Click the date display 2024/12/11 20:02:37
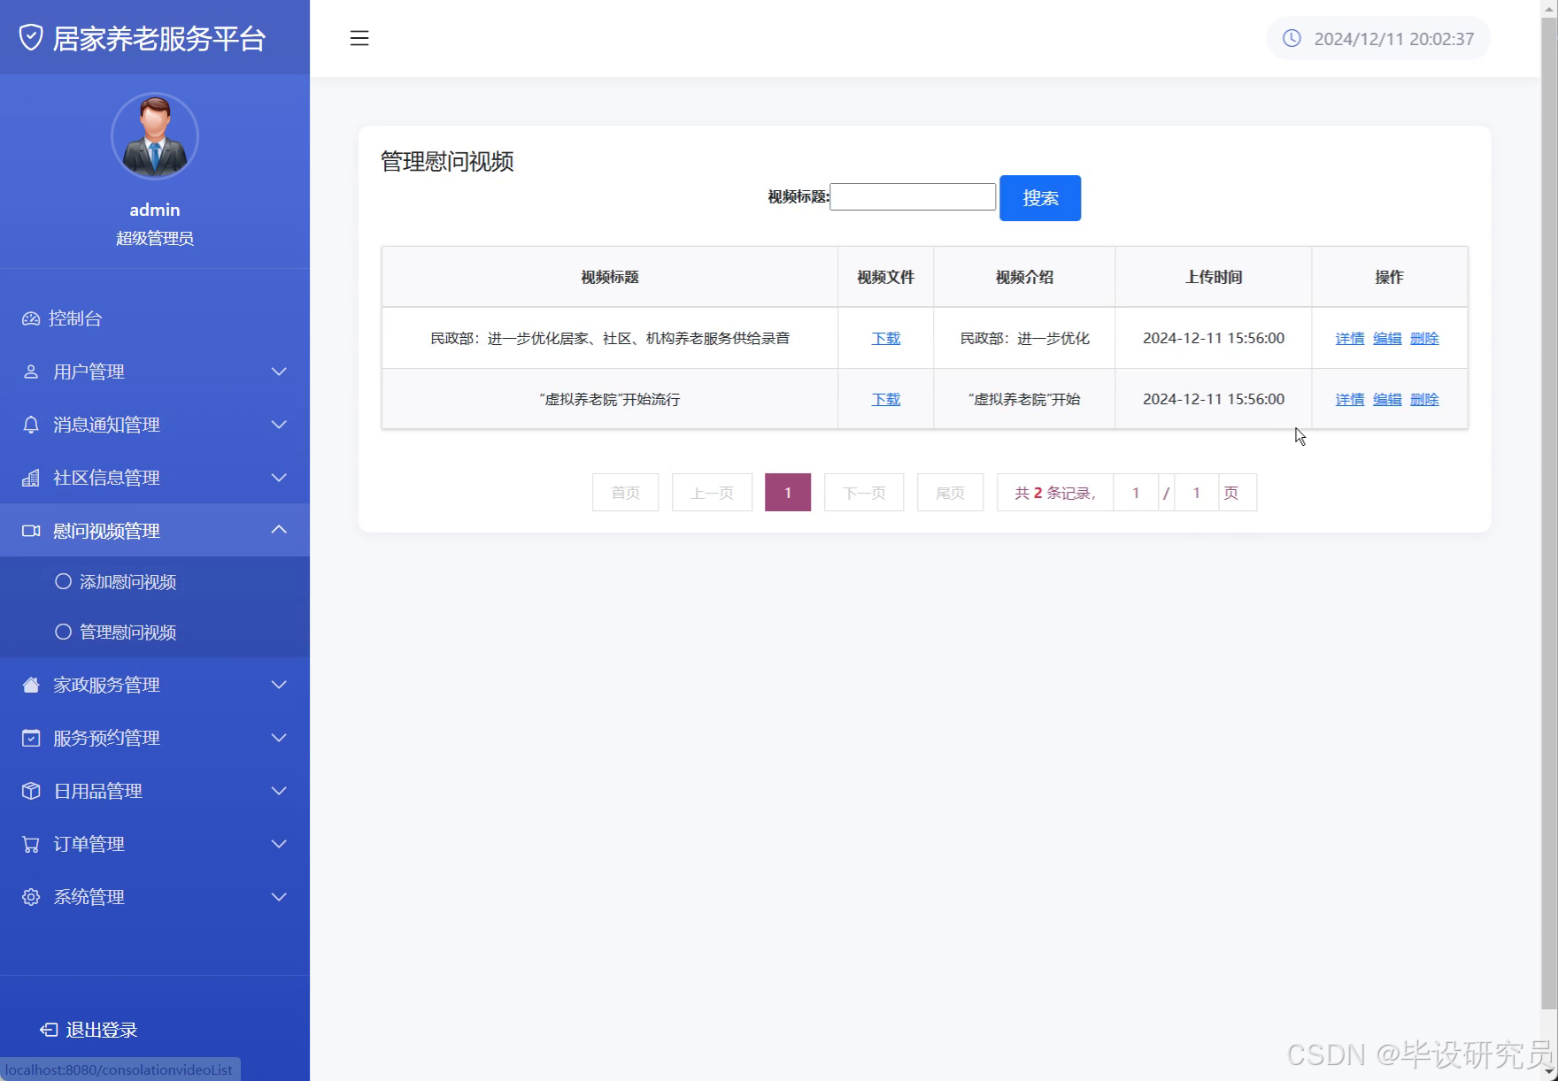 [x=1394, y=38]
